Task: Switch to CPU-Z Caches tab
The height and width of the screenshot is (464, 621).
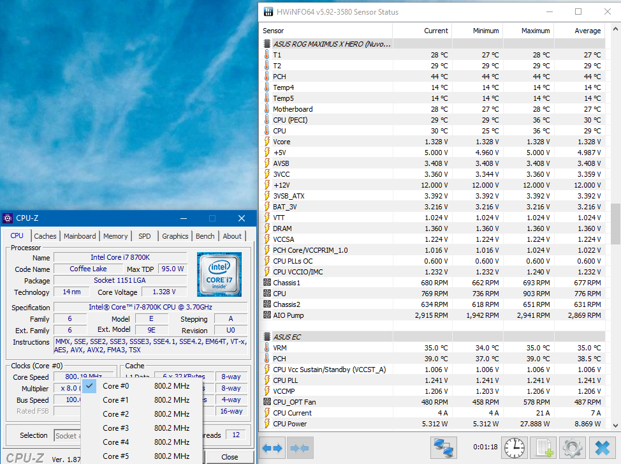Action: 45,236
